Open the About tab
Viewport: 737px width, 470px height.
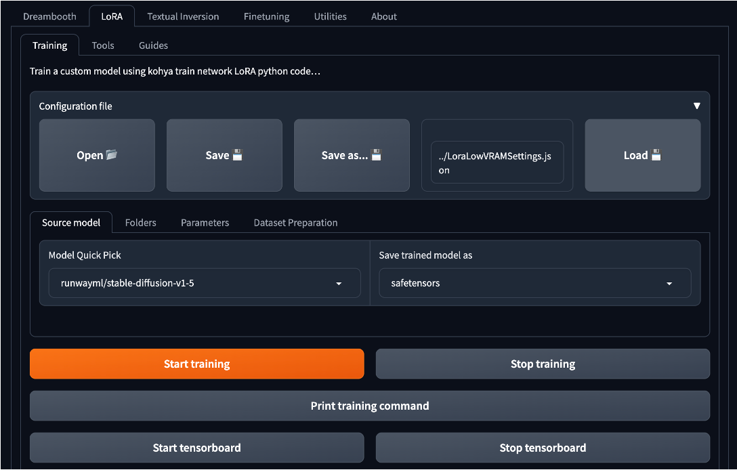(384, 16)
